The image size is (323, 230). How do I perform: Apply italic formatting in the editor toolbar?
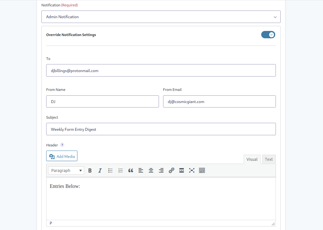coord(100,170)
